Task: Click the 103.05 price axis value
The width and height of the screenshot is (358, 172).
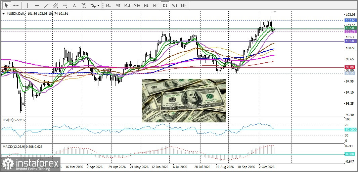Action: [350, 14]
